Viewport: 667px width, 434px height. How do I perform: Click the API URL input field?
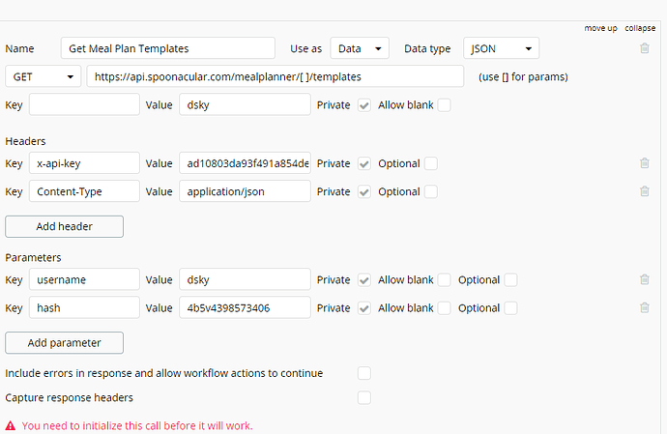click(275, 76)
